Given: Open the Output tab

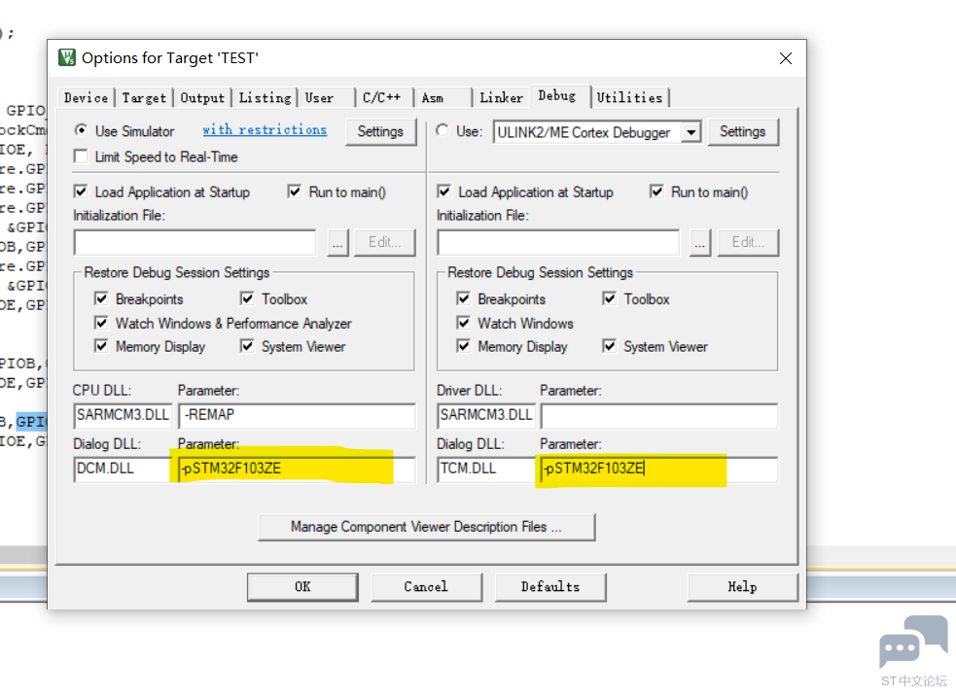Looking at the screenshot, I should coord(202,97).
